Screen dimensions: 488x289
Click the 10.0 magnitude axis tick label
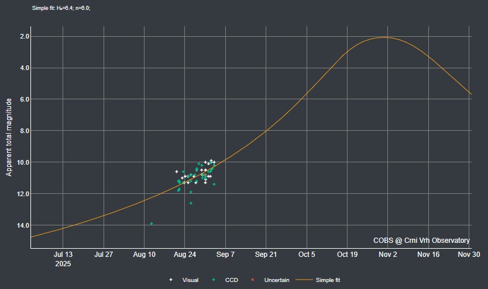tap(25, 162)
